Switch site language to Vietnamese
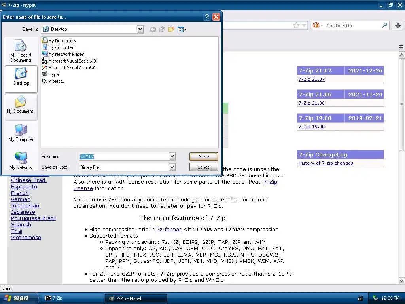 click(x=26, y=237)
